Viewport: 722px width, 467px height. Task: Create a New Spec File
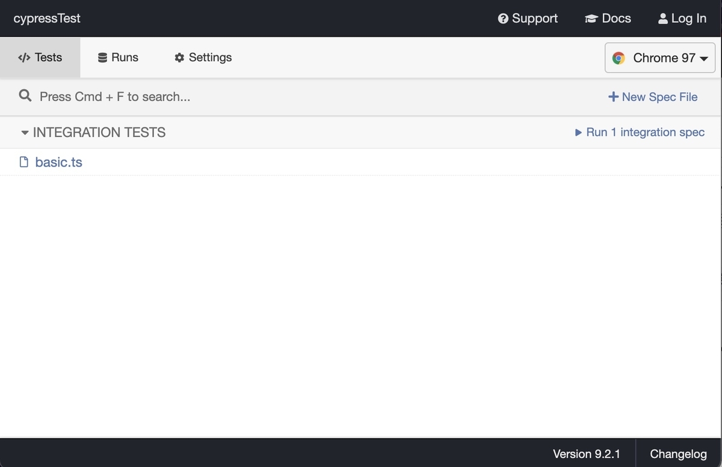(653, 97)
